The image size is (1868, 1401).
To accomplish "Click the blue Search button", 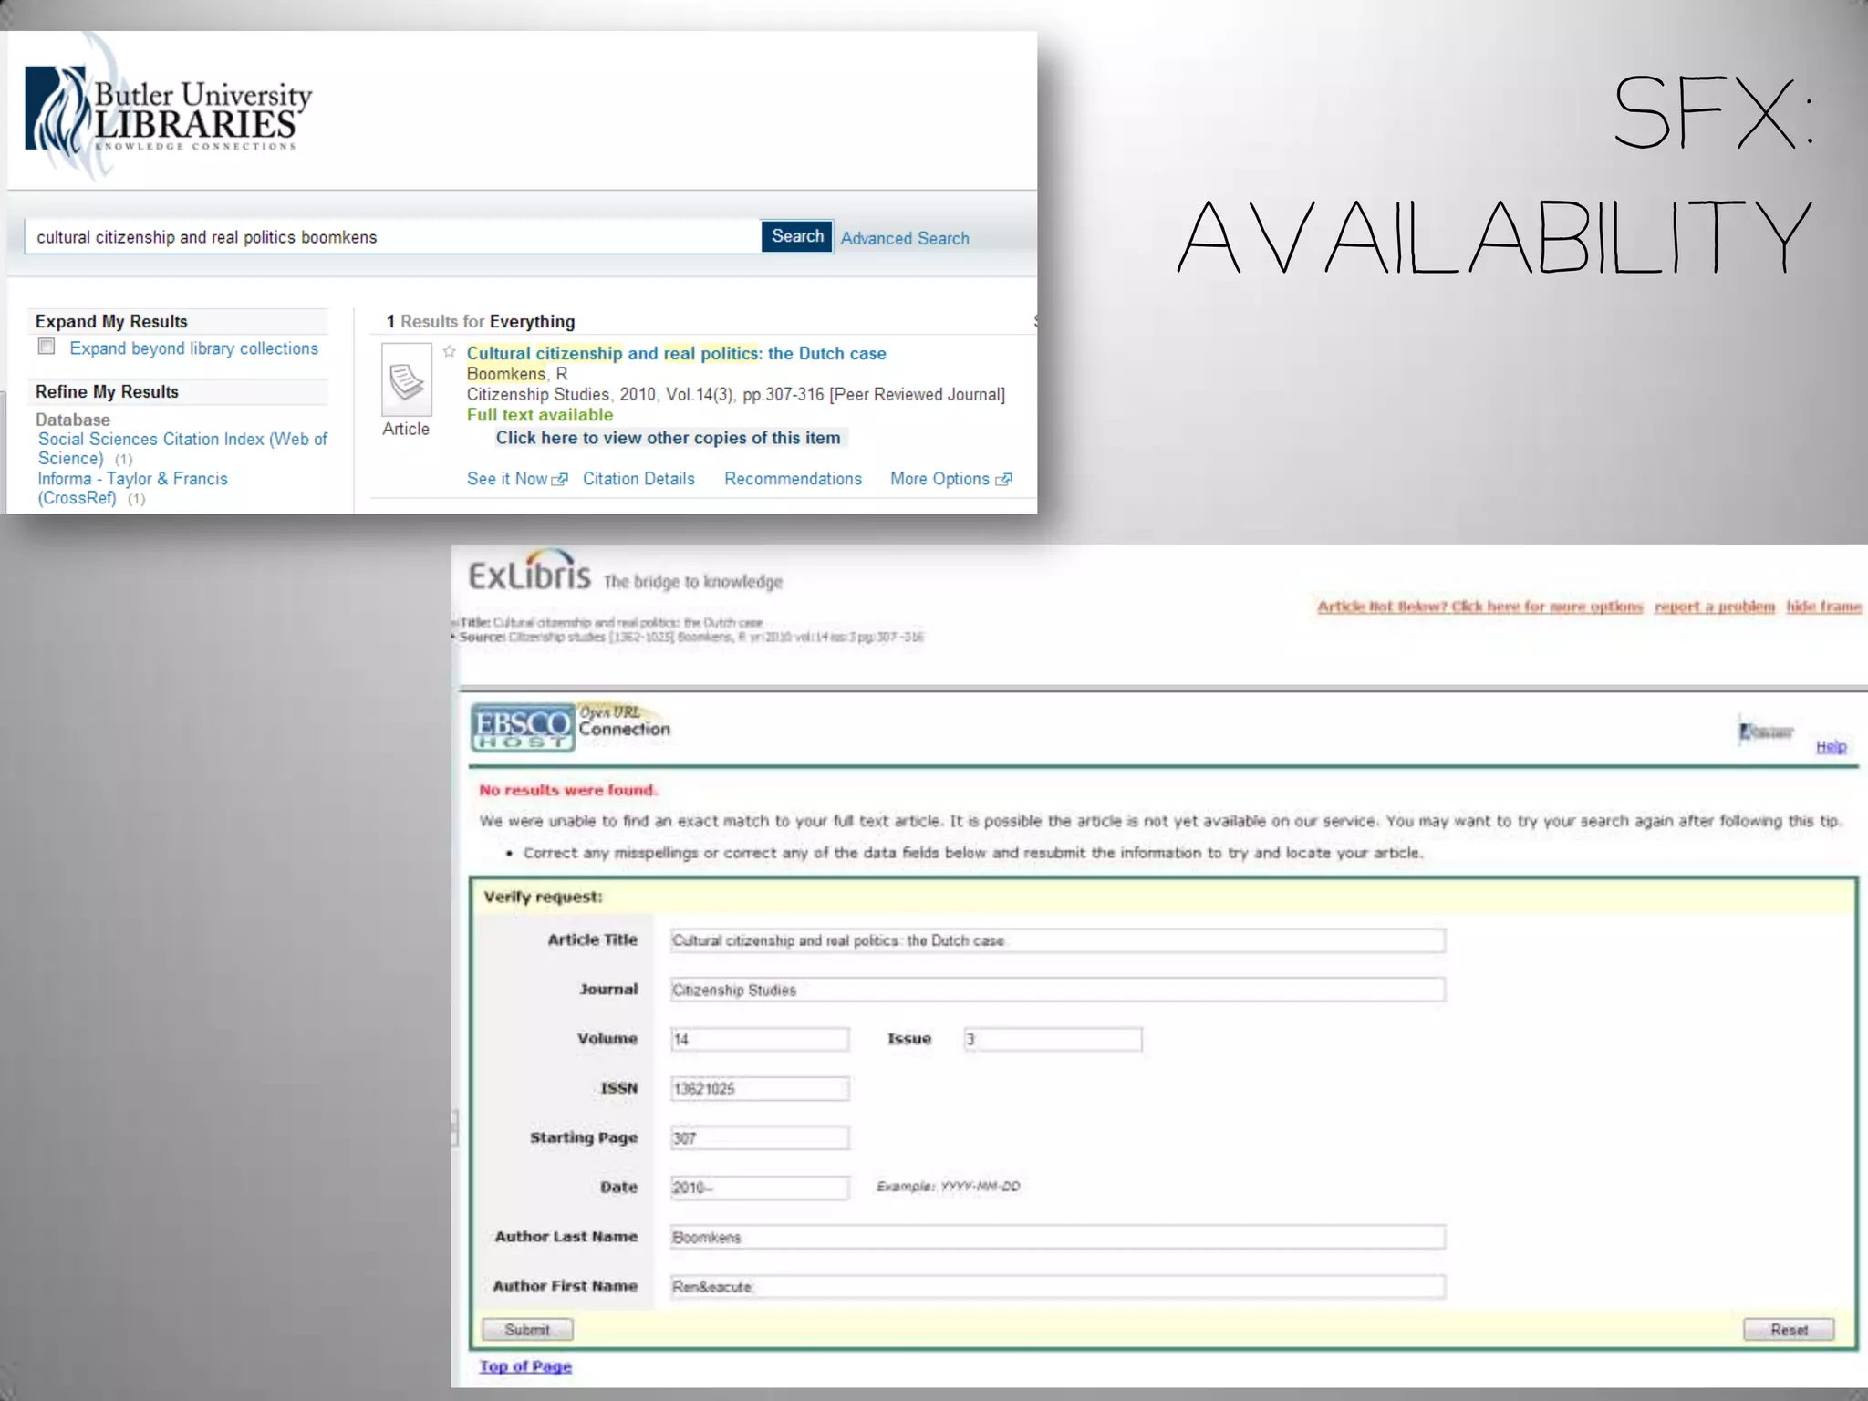I will coord(796,236).
